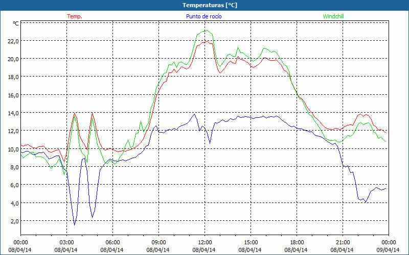The height and width of the screenshot is (255, 409).
Task: Click the "14,0" y-axis value
Action: [13, 113]
